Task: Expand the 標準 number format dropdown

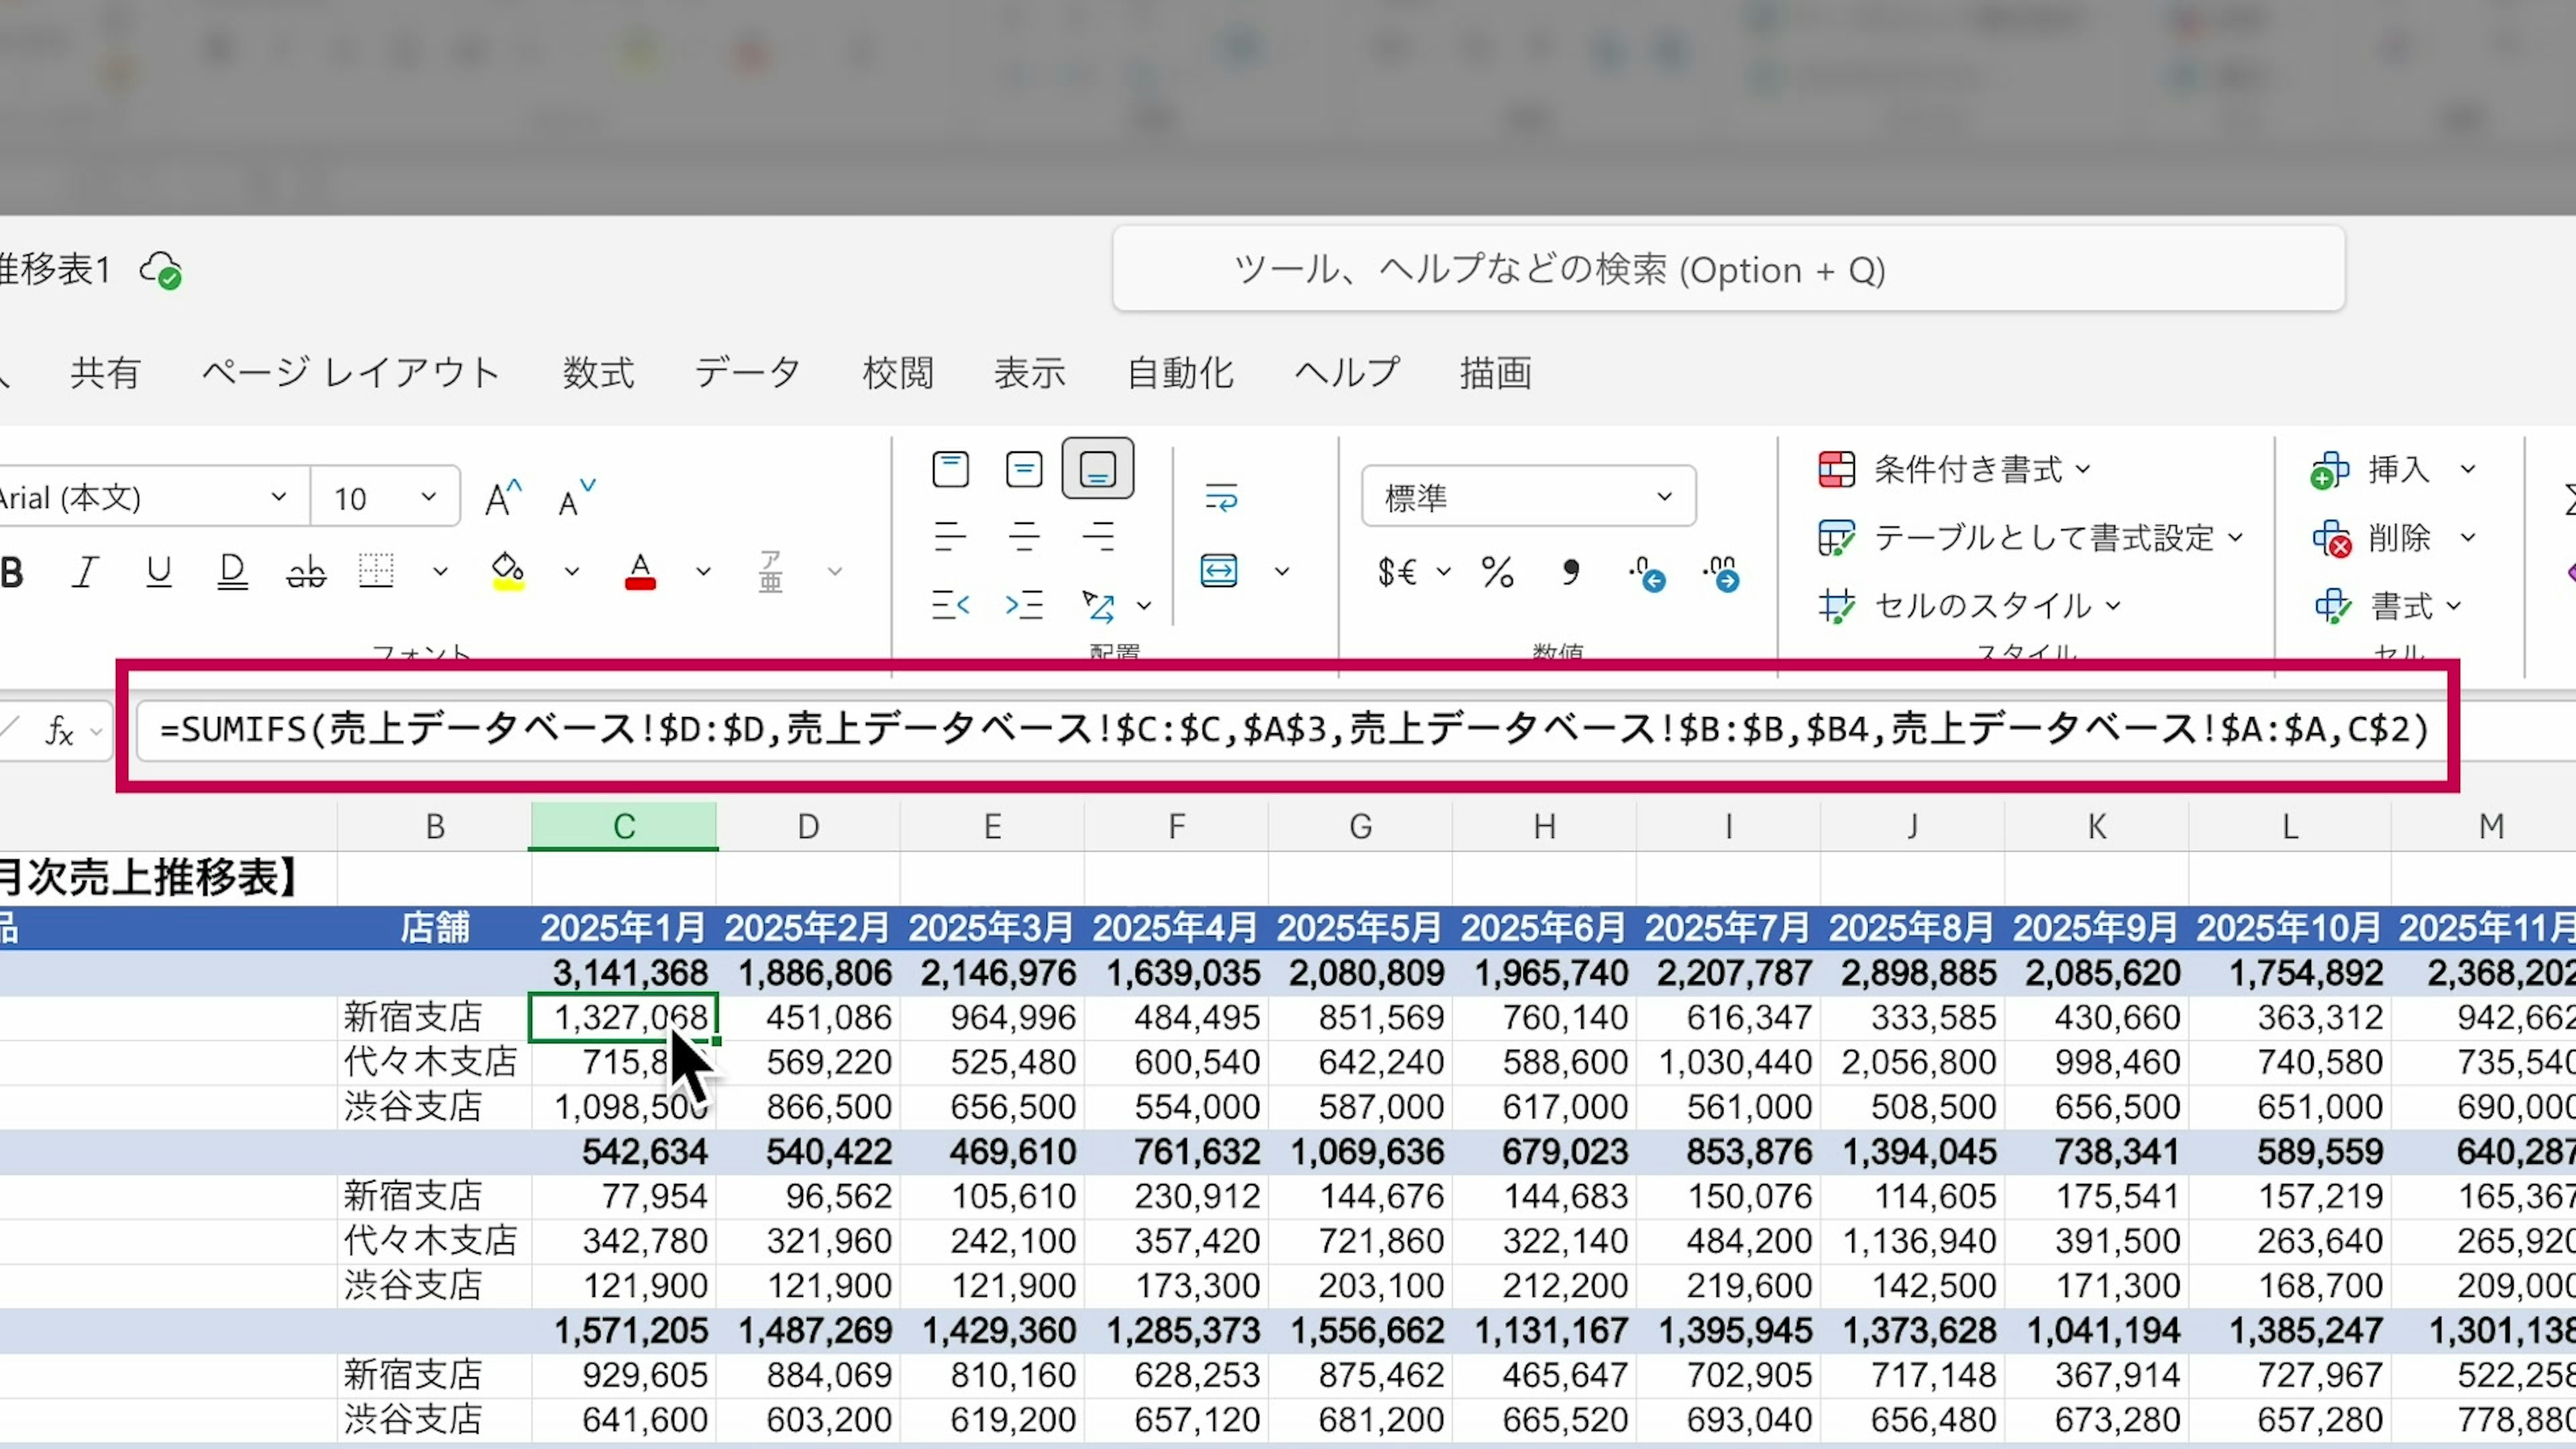Action: (x=1663, y=497)
